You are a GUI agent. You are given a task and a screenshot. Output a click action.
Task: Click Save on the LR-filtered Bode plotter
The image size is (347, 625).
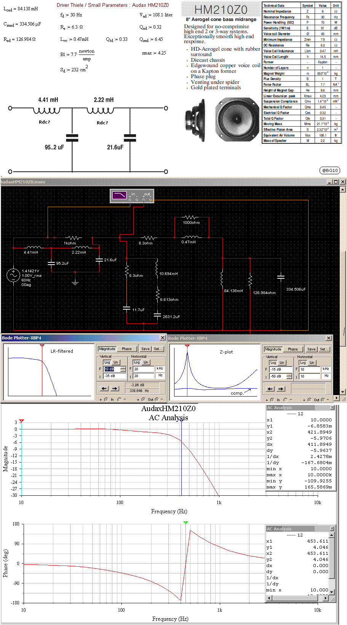[146, 349]
